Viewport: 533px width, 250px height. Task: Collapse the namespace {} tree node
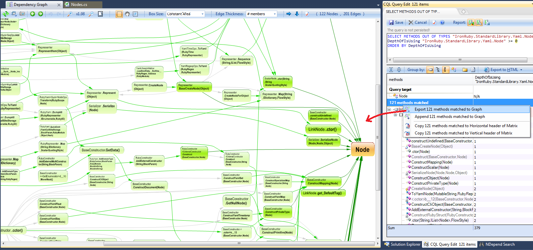click(395, 115)
